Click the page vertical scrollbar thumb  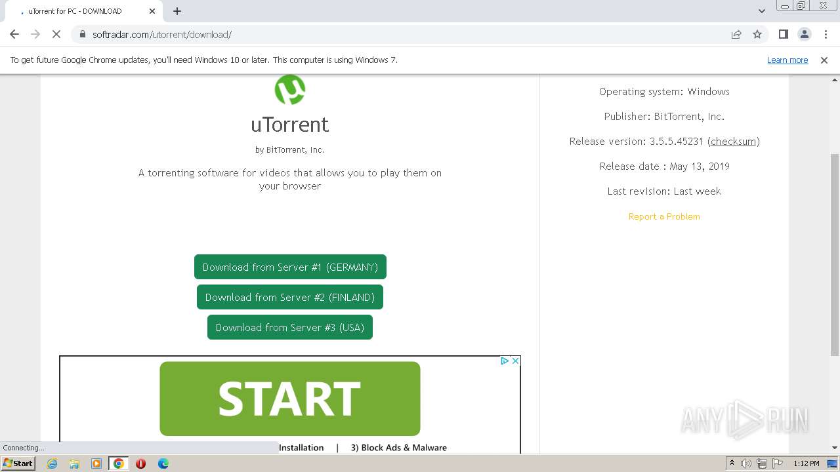pyautogui.click(x=835, y=254)
